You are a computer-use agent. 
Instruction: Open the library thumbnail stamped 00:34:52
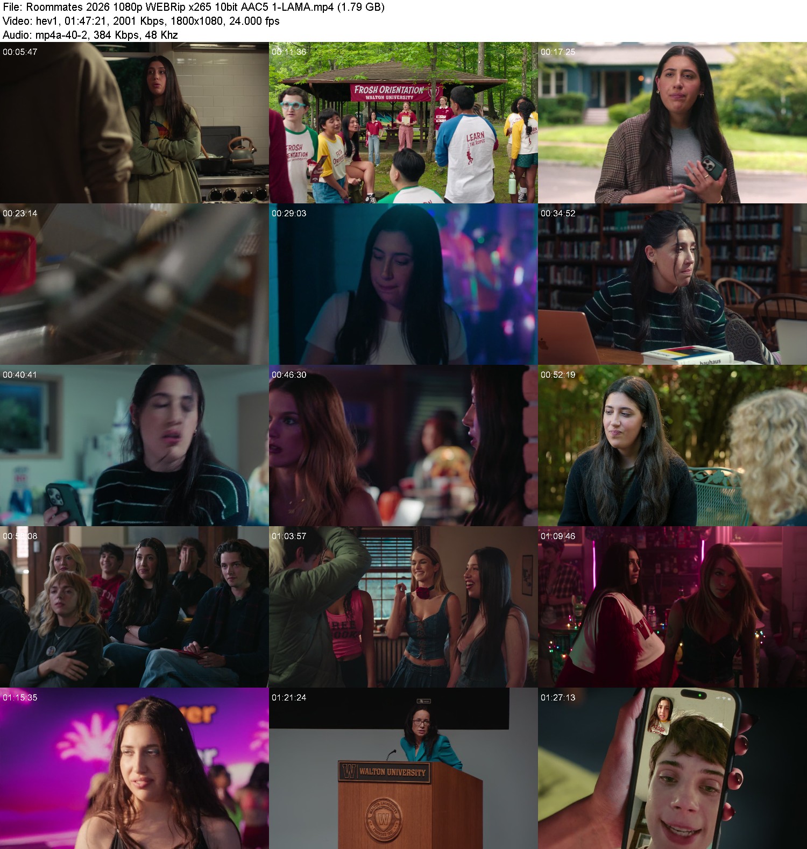tap(672, 284)
